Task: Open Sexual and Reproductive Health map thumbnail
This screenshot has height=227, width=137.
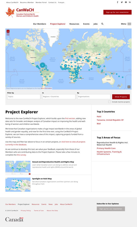Action: pos(18,168)
